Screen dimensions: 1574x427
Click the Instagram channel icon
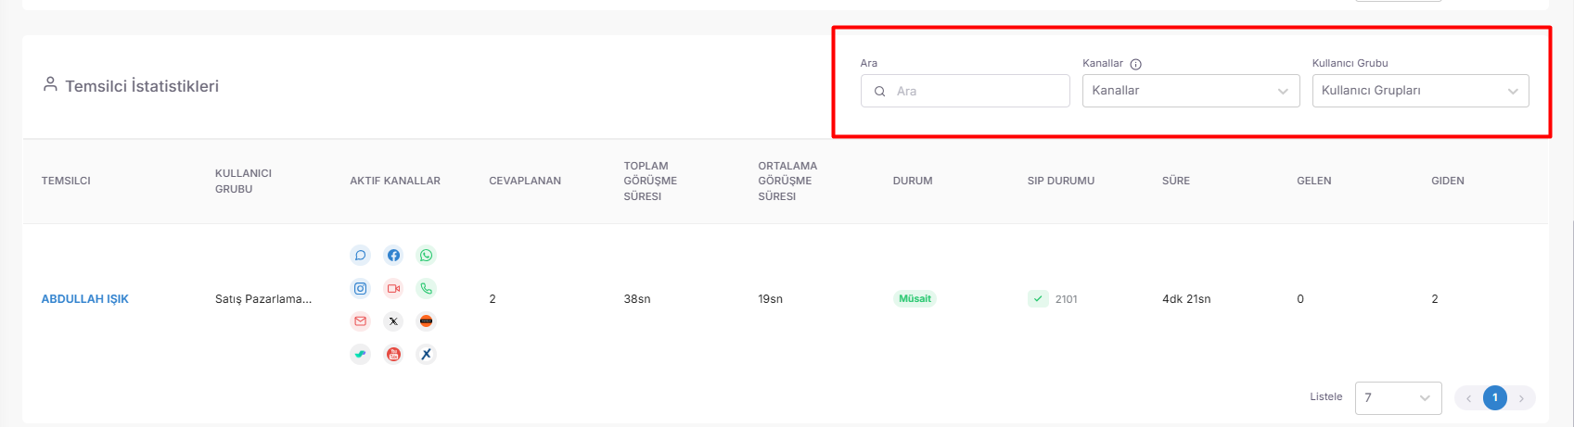[x=360, y=288]
